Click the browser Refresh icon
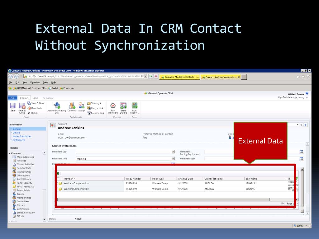This screenshot has width=319, height=239. pos(150,77)
